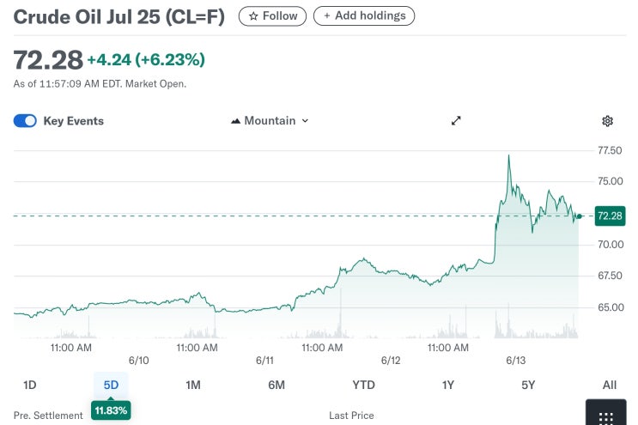Choose the YTD range
Image resolution: width=638 pixels, height=425 pixels.
coord(363,385)
